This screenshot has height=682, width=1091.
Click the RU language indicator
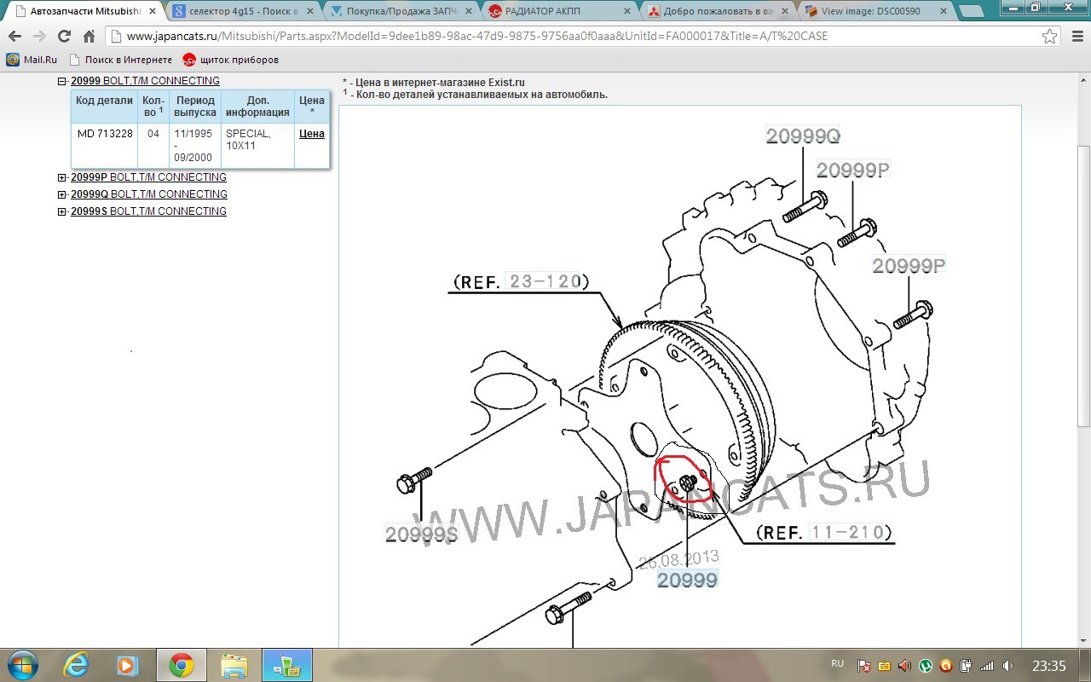837,664
